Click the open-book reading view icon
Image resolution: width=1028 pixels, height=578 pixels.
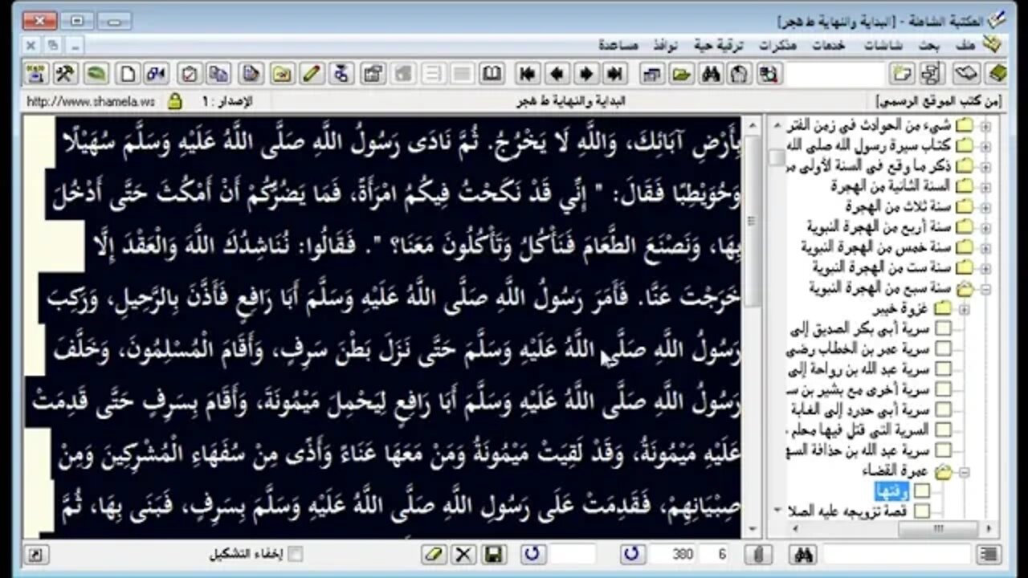tap(491, 75)
